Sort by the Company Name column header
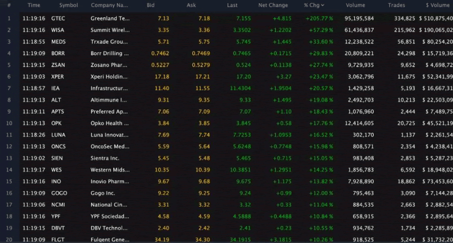453x243 pixels. pyautogui.click(x=109, y=5)
